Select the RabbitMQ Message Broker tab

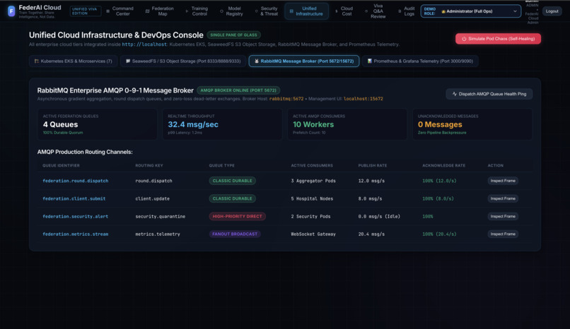point(304,61)
